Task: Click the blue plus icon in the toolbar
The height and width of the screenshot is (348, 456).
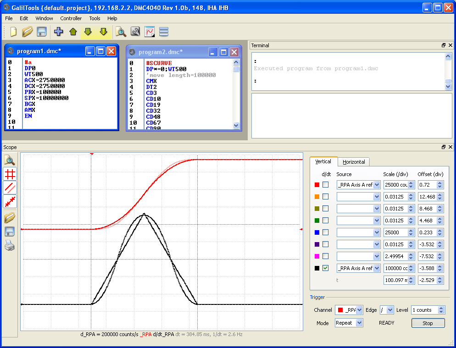Action: coord(58,32)
